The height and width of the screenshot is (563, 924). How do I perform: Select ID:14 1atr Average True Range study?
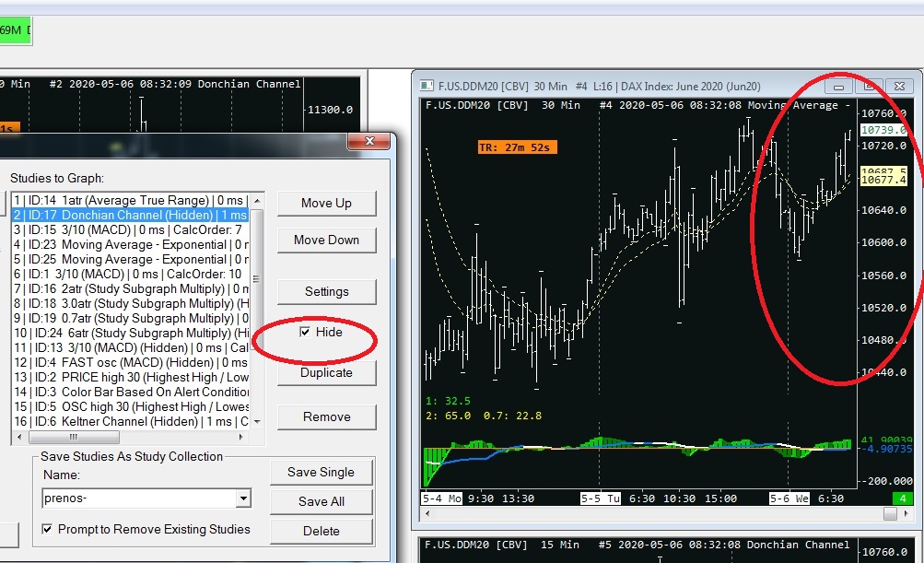[x=131, y=201]
